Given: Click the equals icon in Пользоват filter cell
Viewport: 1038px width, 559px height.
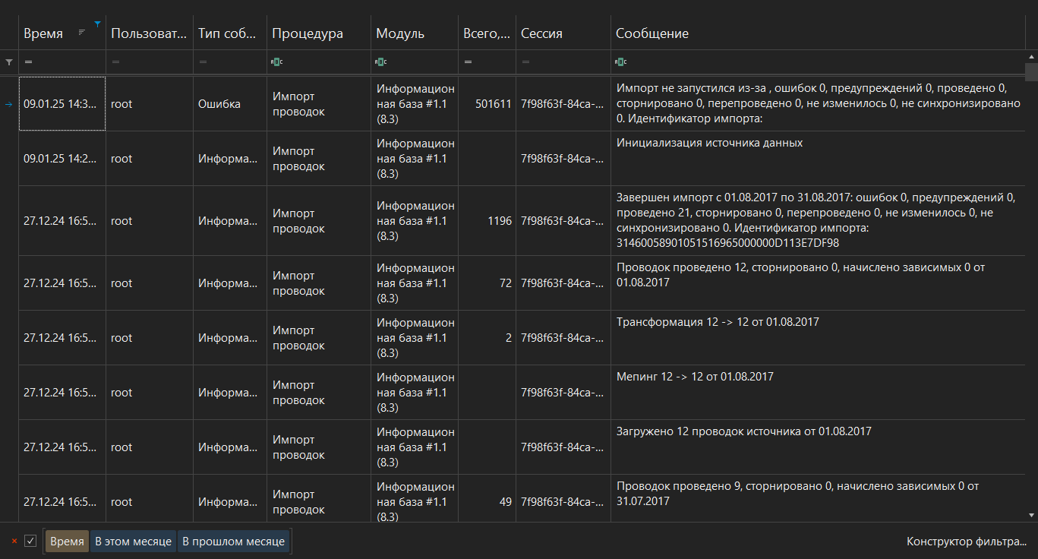Looking at the screenshot, I should pos(115,62).
